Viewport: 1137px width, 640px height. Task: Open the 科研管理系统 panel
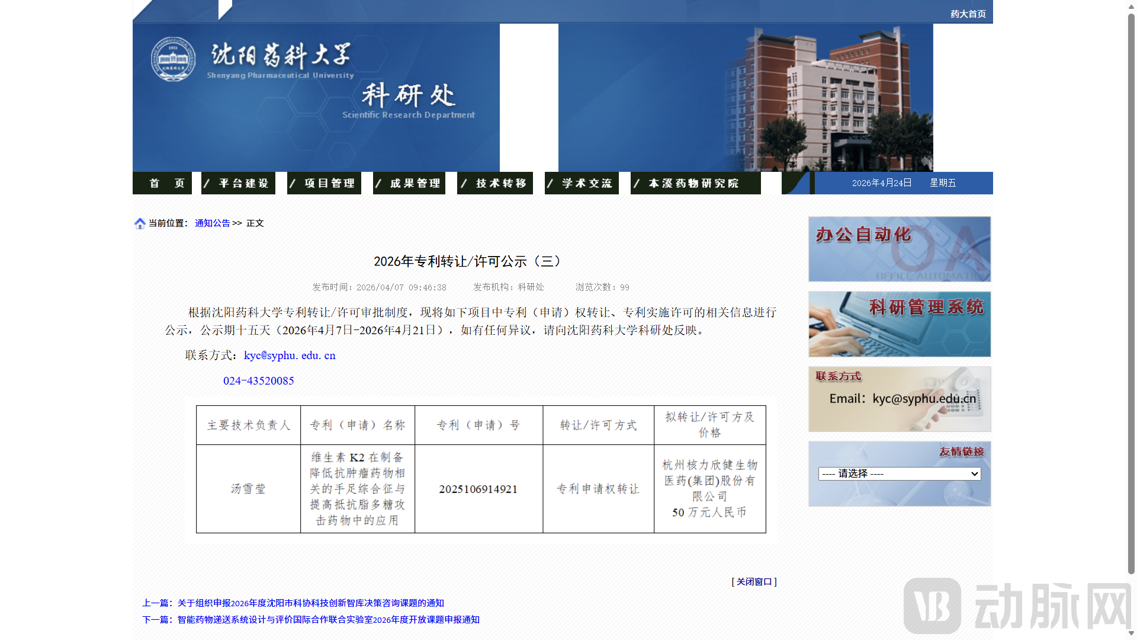(x=899, y=324)
